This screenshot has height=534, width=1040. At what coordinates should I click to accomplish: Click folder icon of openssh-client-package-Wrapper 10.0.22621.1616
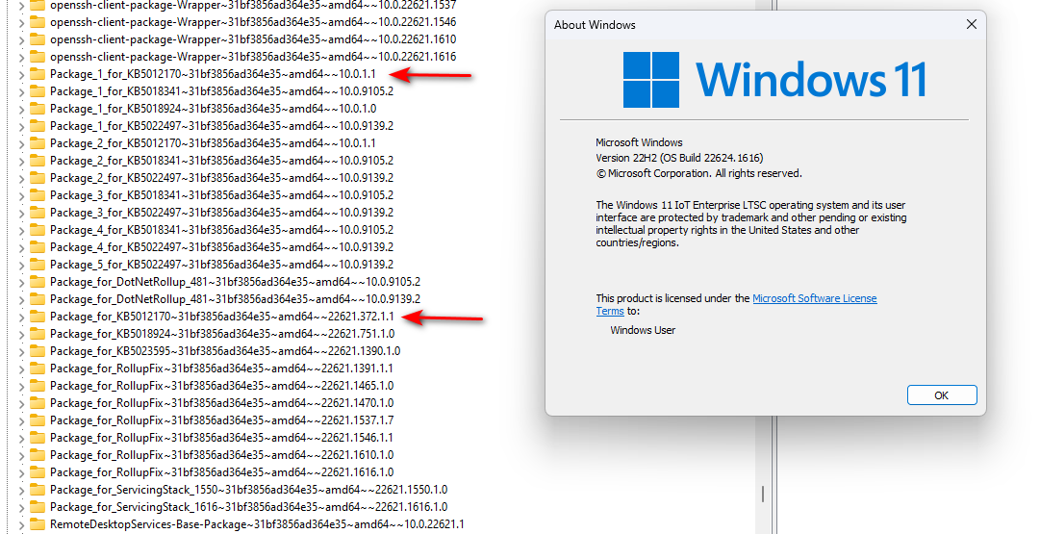tap(38, 57)
